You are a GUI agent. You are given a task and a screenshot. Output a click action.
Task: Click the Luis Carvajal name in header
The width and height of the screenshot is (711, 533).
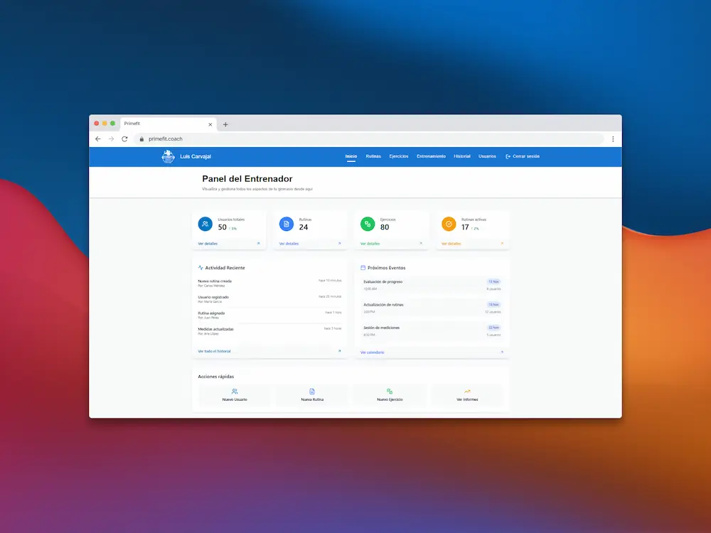tap(196, 156)
